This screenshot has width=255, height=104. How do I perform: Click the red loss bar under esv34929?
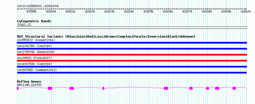pyautogui.click(x=132, y=61)
